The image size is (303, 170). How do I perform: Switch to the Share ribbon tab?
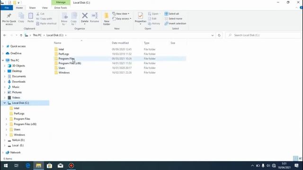click(x=32, y=8)
